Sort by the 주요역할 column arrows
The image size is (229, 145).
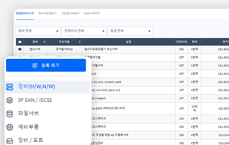[x=80, y=42]
